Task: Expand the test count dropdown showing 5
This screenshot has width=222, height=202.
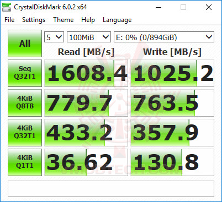Action: click(x=54, y=37)
